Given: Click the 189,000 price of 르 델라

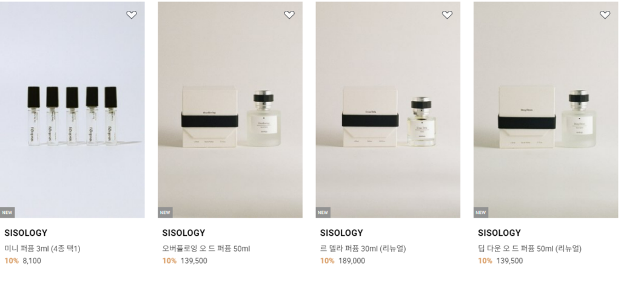Looking at the screenshot, I should 352,261.
